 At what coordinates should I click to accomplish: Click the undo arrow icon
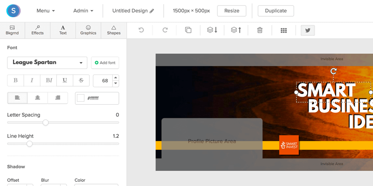[x=141, y=30]
